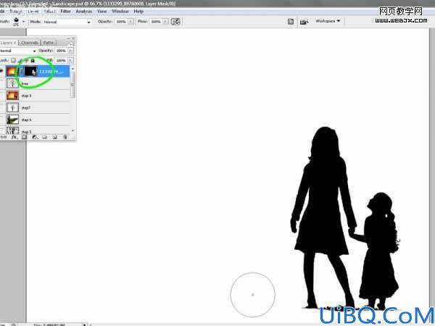Click the Add layer mask icon
The height and width of the screenshot is (326, 435).
25,137
